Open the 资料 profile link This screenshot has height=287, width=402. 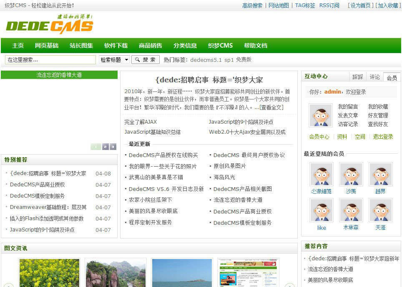(342, 137)
